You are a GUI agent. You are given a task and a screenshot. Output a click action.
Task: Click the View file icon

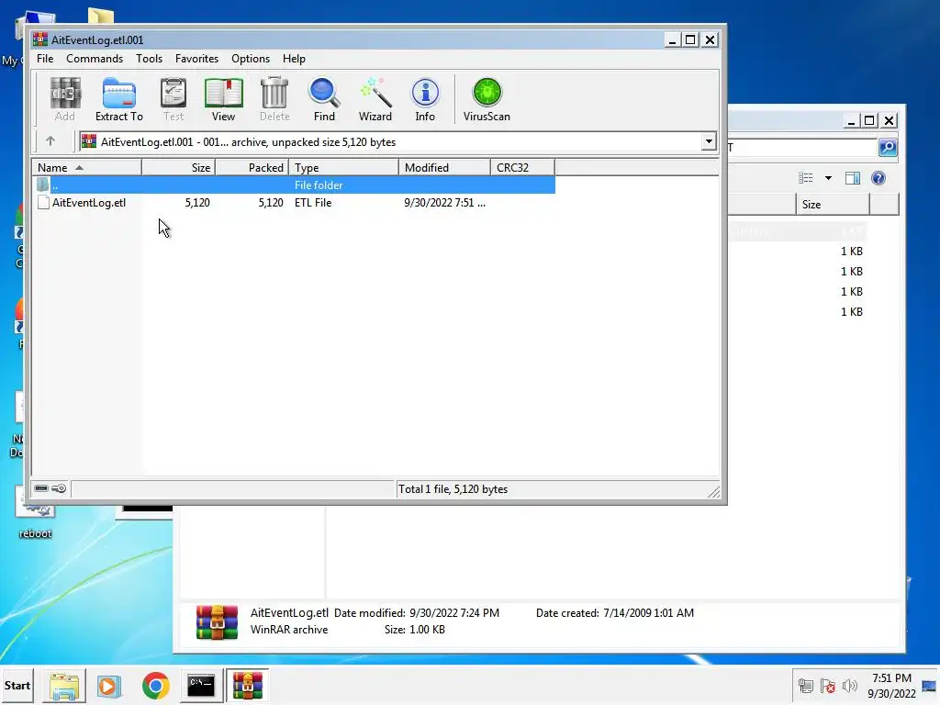[223, 99]
